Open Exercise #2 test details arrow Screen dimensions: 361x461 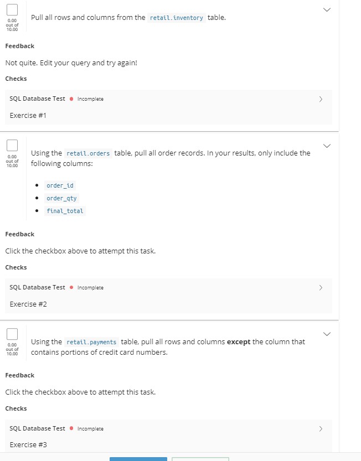(321, 287)
